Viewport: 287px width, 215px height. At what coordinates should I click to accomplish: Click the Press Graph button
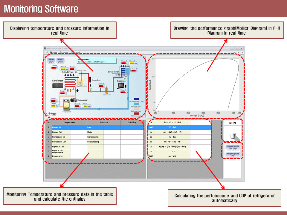(x=60, y=61)
